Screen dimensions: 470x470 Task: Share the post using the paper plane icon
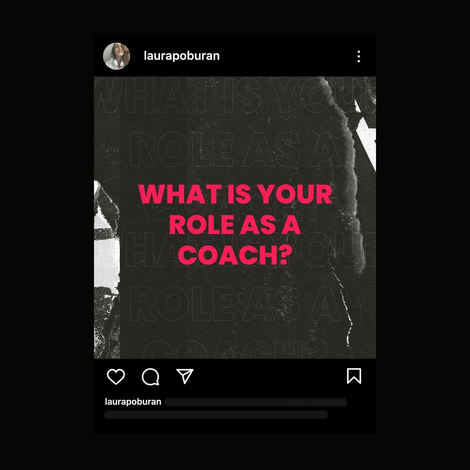pos(185,376)
